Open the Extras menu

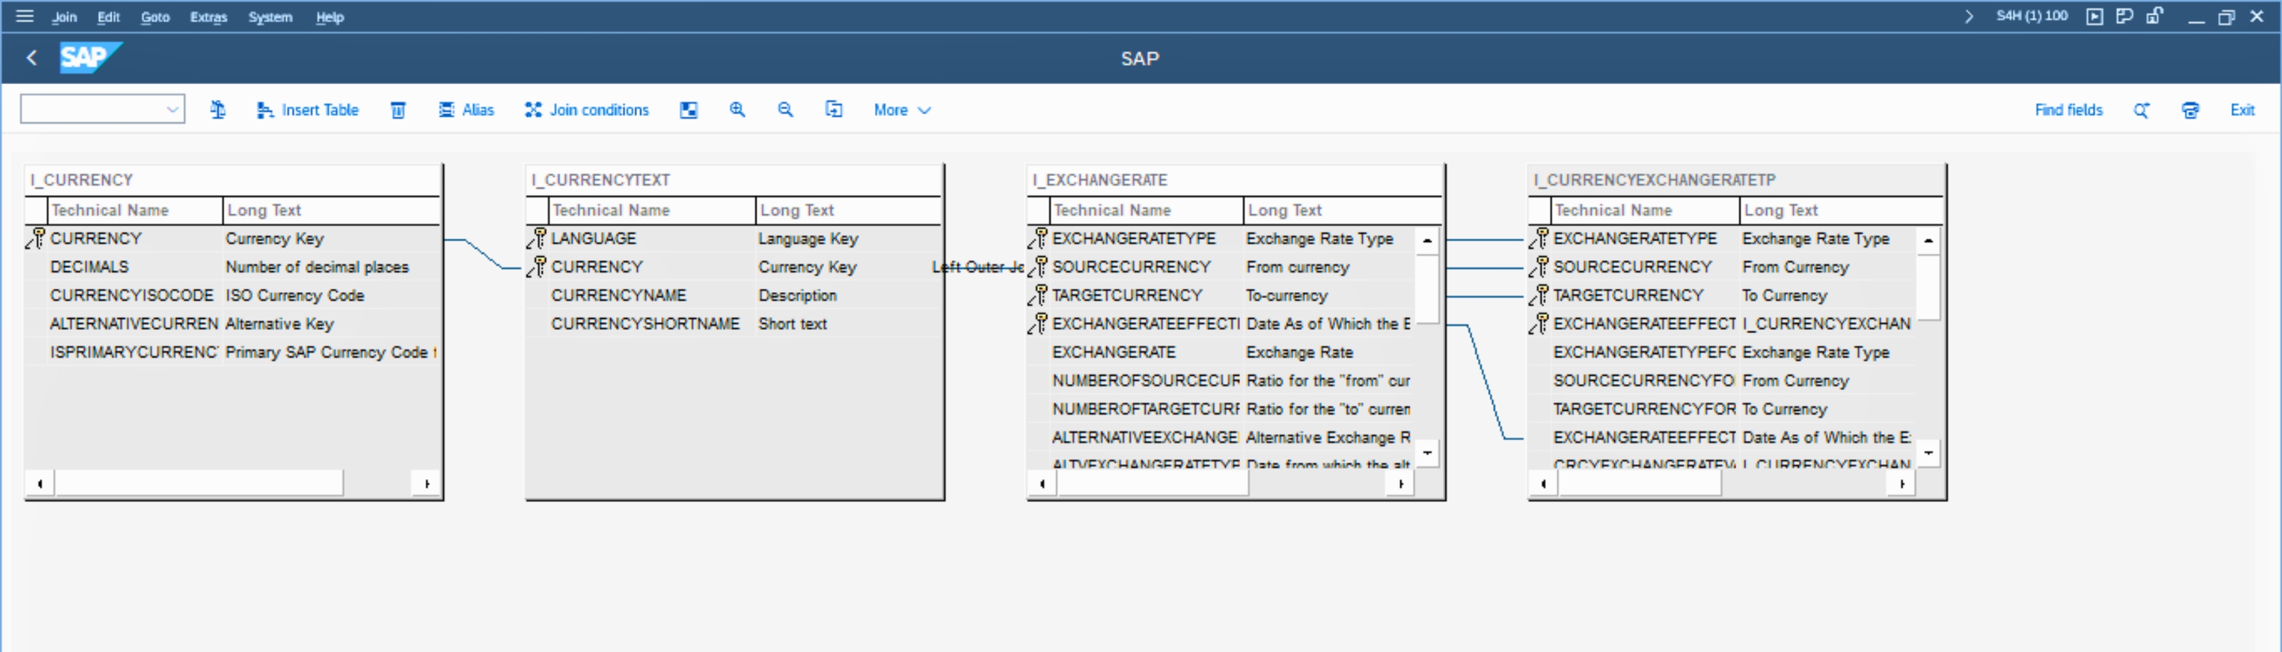(x=208, y=17)
